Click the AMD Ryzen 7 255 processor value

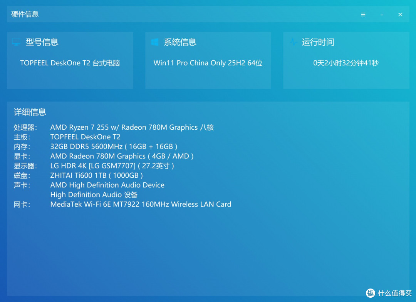click(x=132, y=127)
